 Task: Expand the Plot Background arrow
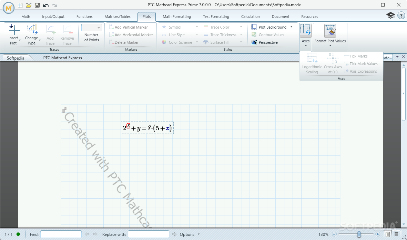coord(292,27)
